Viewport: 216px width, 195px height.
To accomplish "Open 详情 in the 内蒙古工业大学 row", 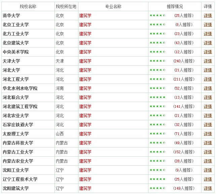I will point(208,152).
